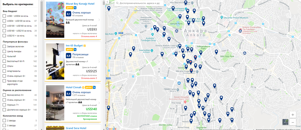
Task: Check the US$100 - US$160 за ночь filter
Action: [x=4, y=26]
